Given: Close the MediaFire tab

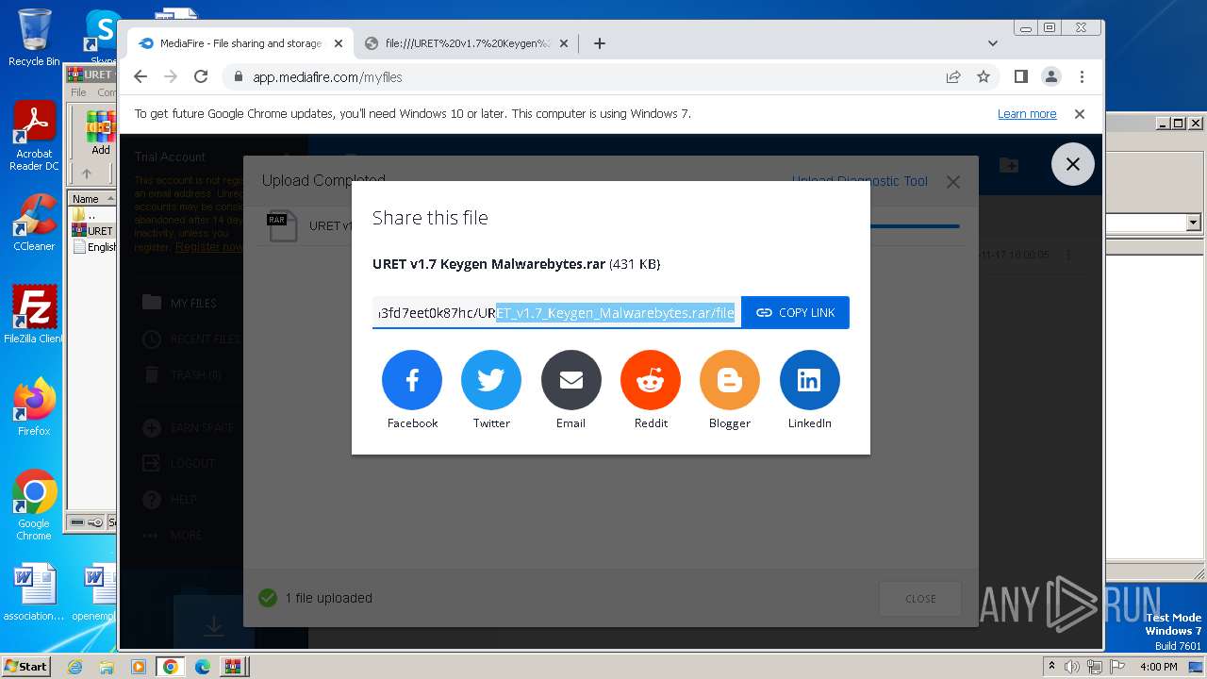Looking at the screenshot, I should point(339,43).
